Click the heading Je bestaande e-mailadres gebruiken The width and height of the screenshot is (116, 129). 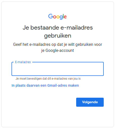pyautogui.click(x=58, y=32)
